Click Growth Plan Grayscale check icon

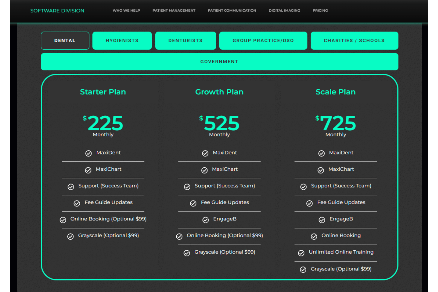[187, 253]
